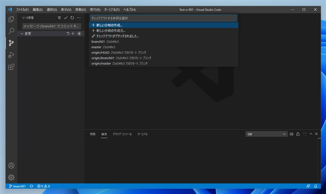326x194 pixels.
Task: Stage all changes with the plus icon
Action: coord(73,34)
